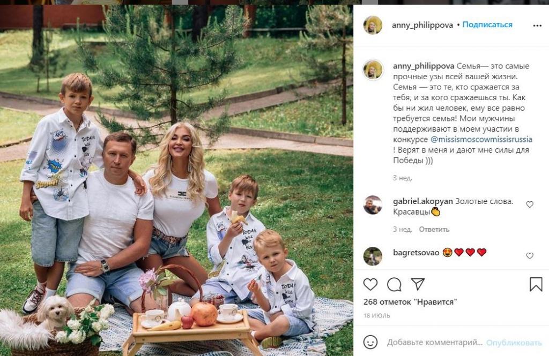Click the bagretsovao username

(416, 253)
